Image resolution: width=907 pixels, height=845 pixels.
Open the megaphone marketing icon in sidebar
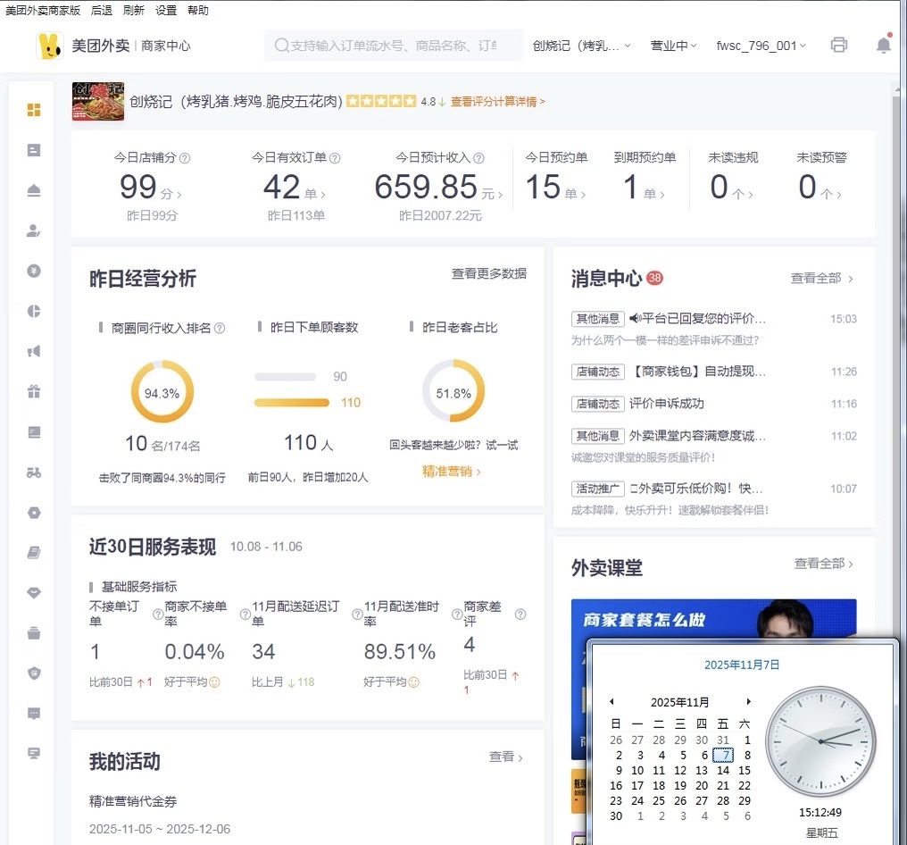click(33, 351)
